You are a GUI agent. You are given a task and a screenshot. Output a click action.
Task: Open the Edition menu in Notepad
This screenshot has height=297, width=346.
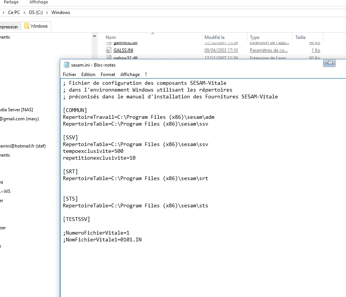(x=88, y=75)
